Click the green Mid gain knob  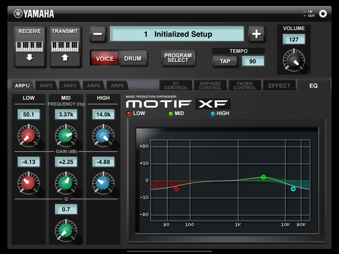click(66, 183)
